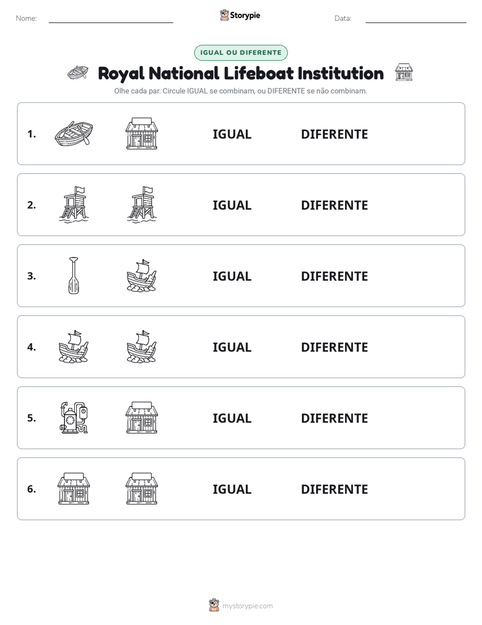Click the Data input line
Viewport: 482px width, 625px height.
click(416, 20)
